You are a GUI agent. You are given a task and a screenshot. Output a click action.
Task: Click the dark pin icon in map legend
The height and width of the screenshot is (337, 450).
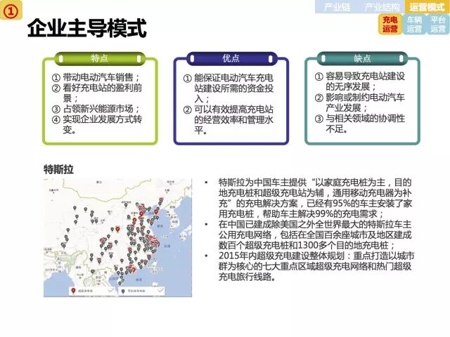point(123,291)
